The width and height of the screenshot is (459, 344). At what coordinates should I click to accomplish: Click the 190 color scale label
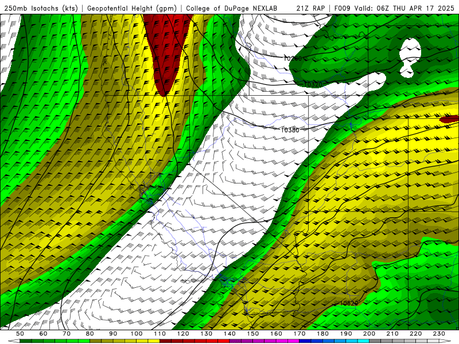pyautogui.click(x=346, y=334)
